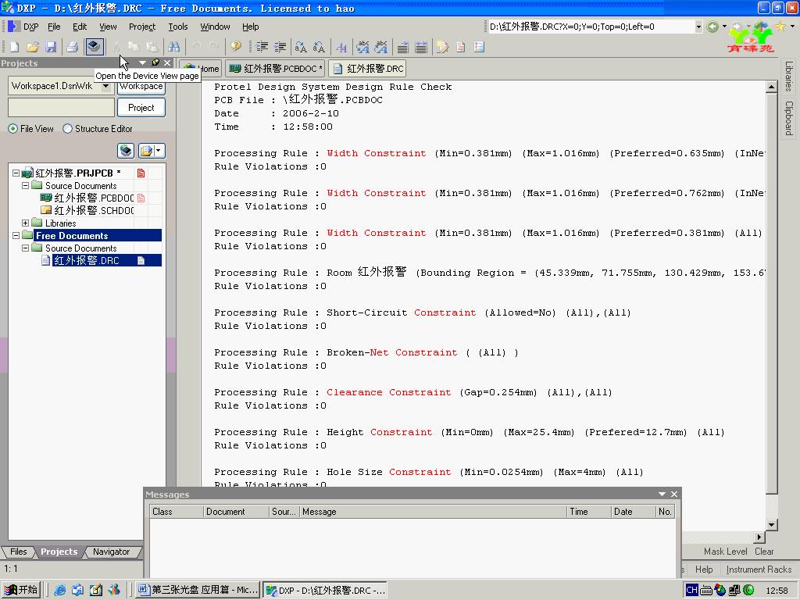Open the Device View page icon

pyautogui.click(x=94, y=47)
